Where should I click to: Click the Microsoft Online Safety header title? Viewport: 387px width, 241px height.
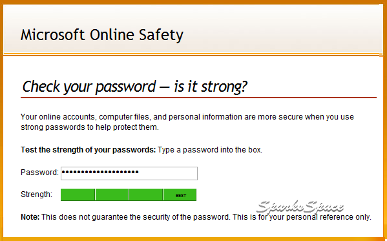[x=102, y=35]
